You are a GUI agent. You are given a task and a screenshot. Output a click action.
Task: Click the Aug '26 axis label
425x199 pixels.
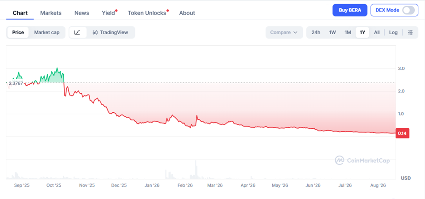pyautogui.click(x=378, y=185)
